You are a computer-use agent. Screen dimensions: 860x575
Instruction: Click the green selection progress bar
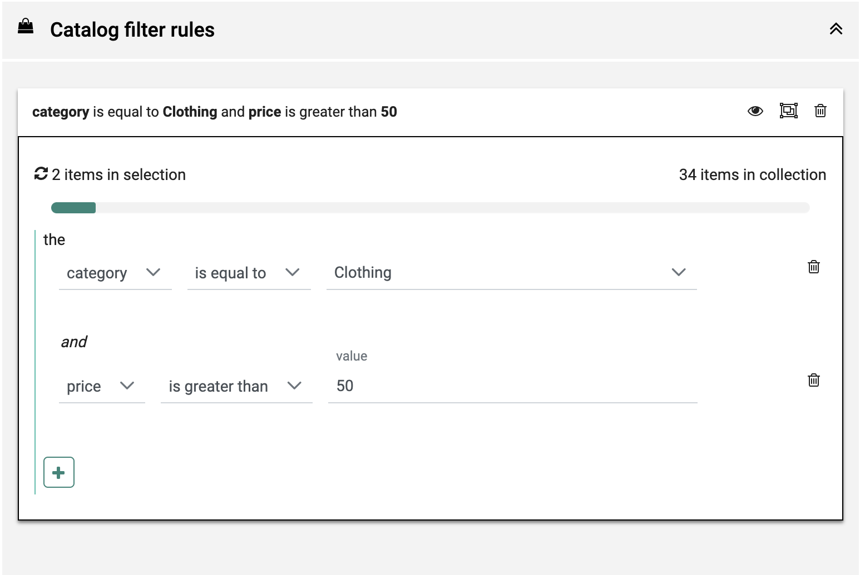[x=73, y=208]
